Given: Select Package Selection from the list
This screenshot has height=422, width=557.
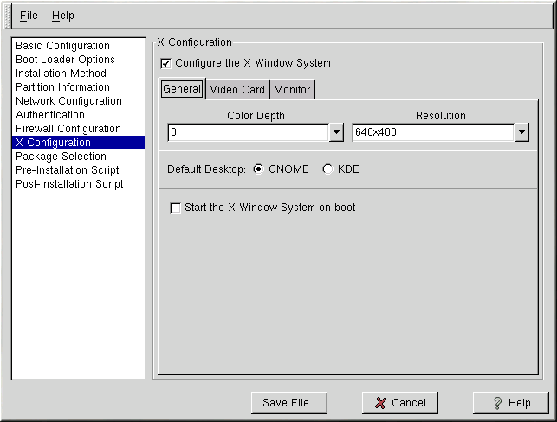Looking at the screenshot, I should click(61, 157).
